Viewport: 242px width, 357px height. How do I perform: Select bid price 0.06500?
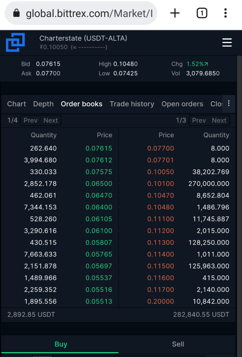tap(99, 184)
